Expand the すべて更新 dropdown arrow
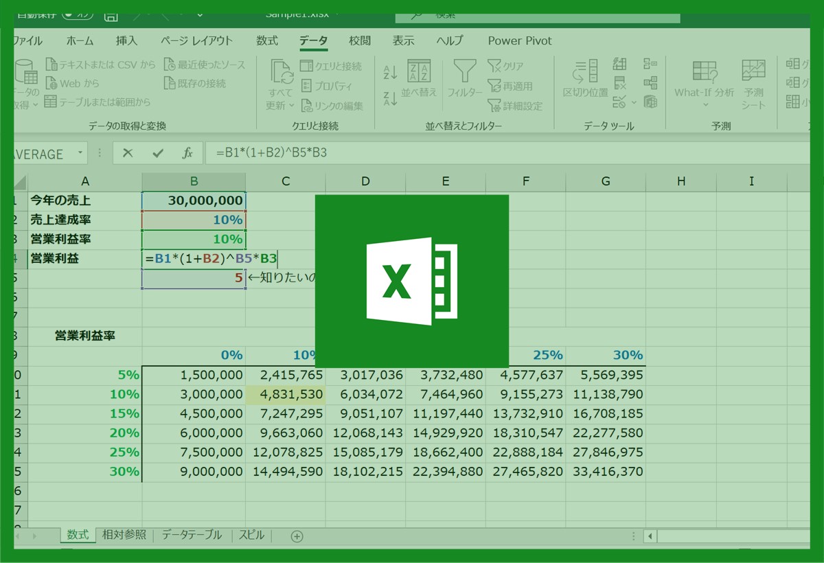Viewport: 824px width, 563px height. 291,106
